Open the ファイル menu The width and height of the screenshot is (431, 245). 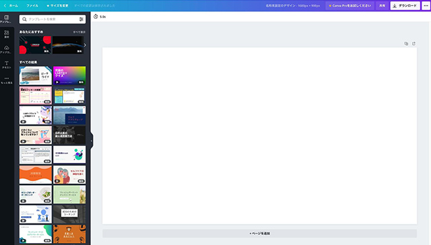click(x=32, y=5)
